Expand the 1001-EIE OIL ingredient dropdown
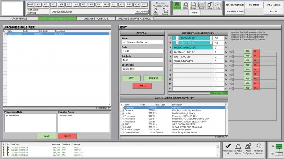Screen dimensions: 284x159 coord(211,43)
